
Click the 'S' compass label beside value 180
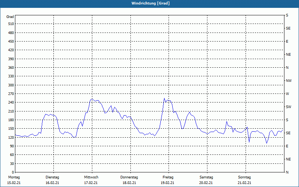[287, 120]
